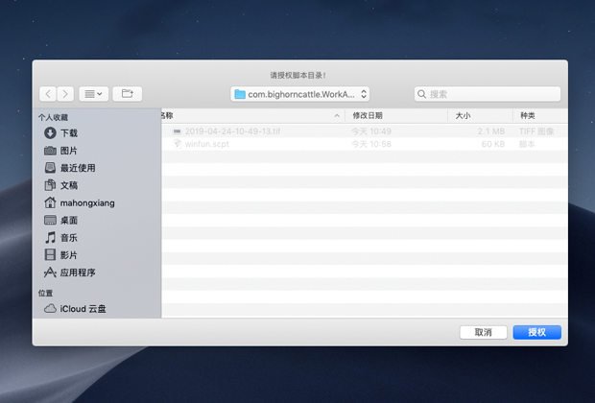Click the house icon beside mahongxiang
This screenshot has height=403, width=595.
(x=50, y=202)
